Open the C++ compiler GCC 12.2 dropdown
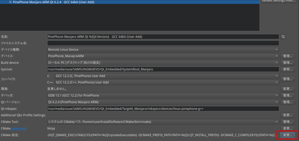 (x=167, y=82)
